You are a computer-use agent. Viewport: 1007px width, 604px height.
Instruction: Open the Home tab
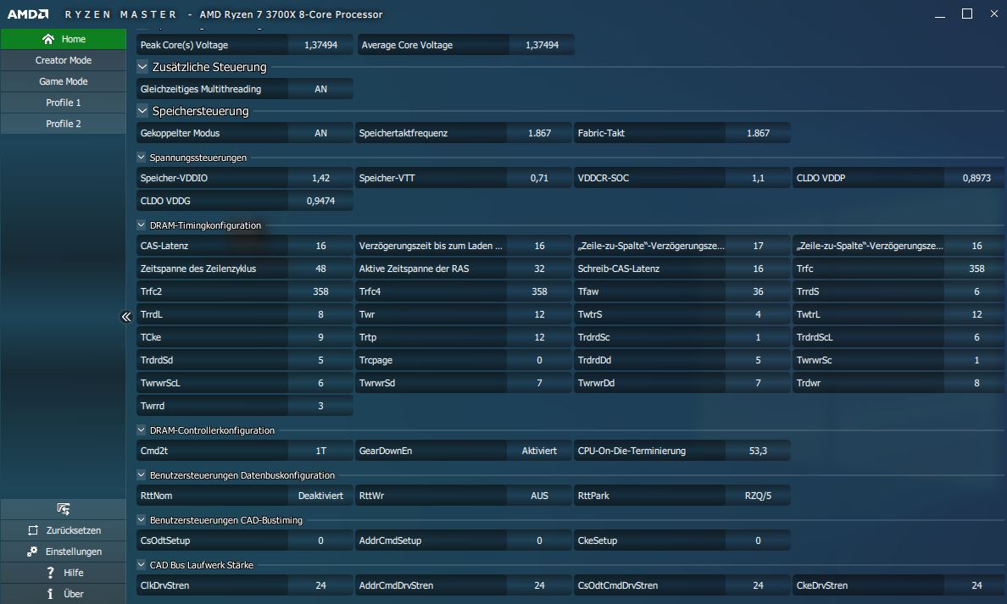point(63,39)
